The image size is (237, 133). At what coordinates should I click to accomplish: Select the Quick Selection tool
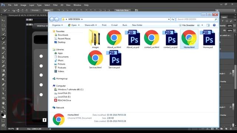pos(3,34)
